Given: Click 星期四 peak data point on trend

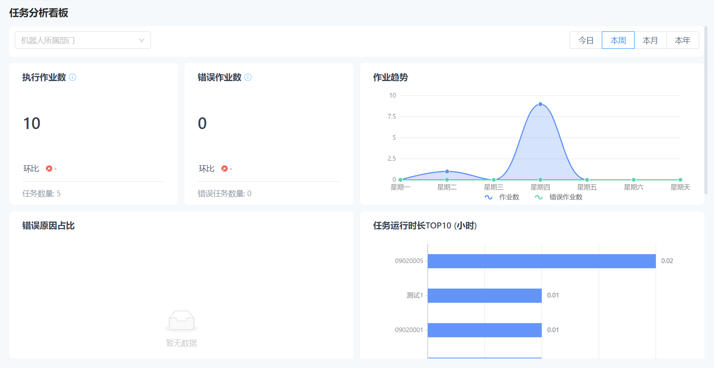Looking at the screenshot, I should pyautogui.click(x=540, y=104).
